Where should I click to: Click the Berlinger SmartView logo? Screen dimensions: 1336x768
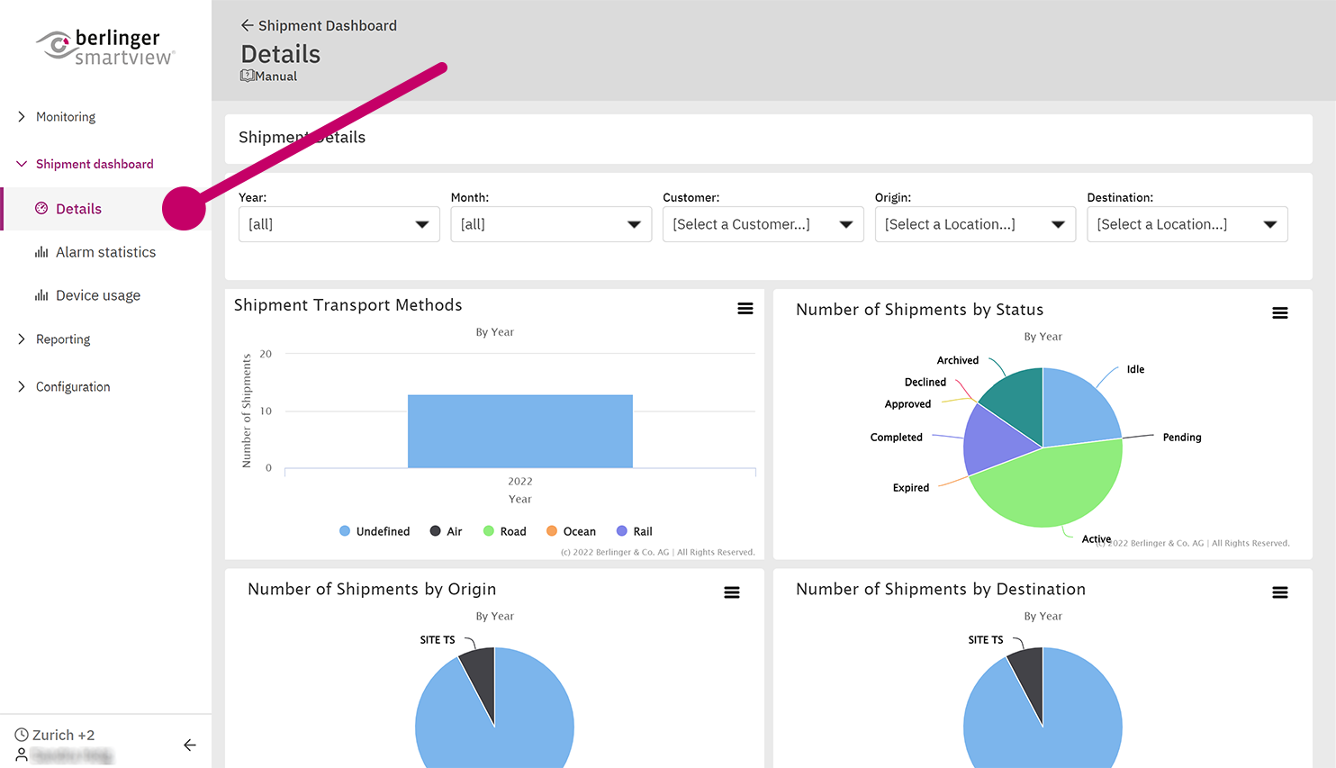coord(105,47)
